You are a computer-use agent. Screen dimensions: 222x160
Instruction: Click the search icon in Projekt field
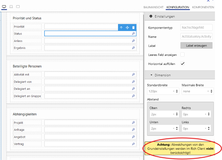point(133,123)
